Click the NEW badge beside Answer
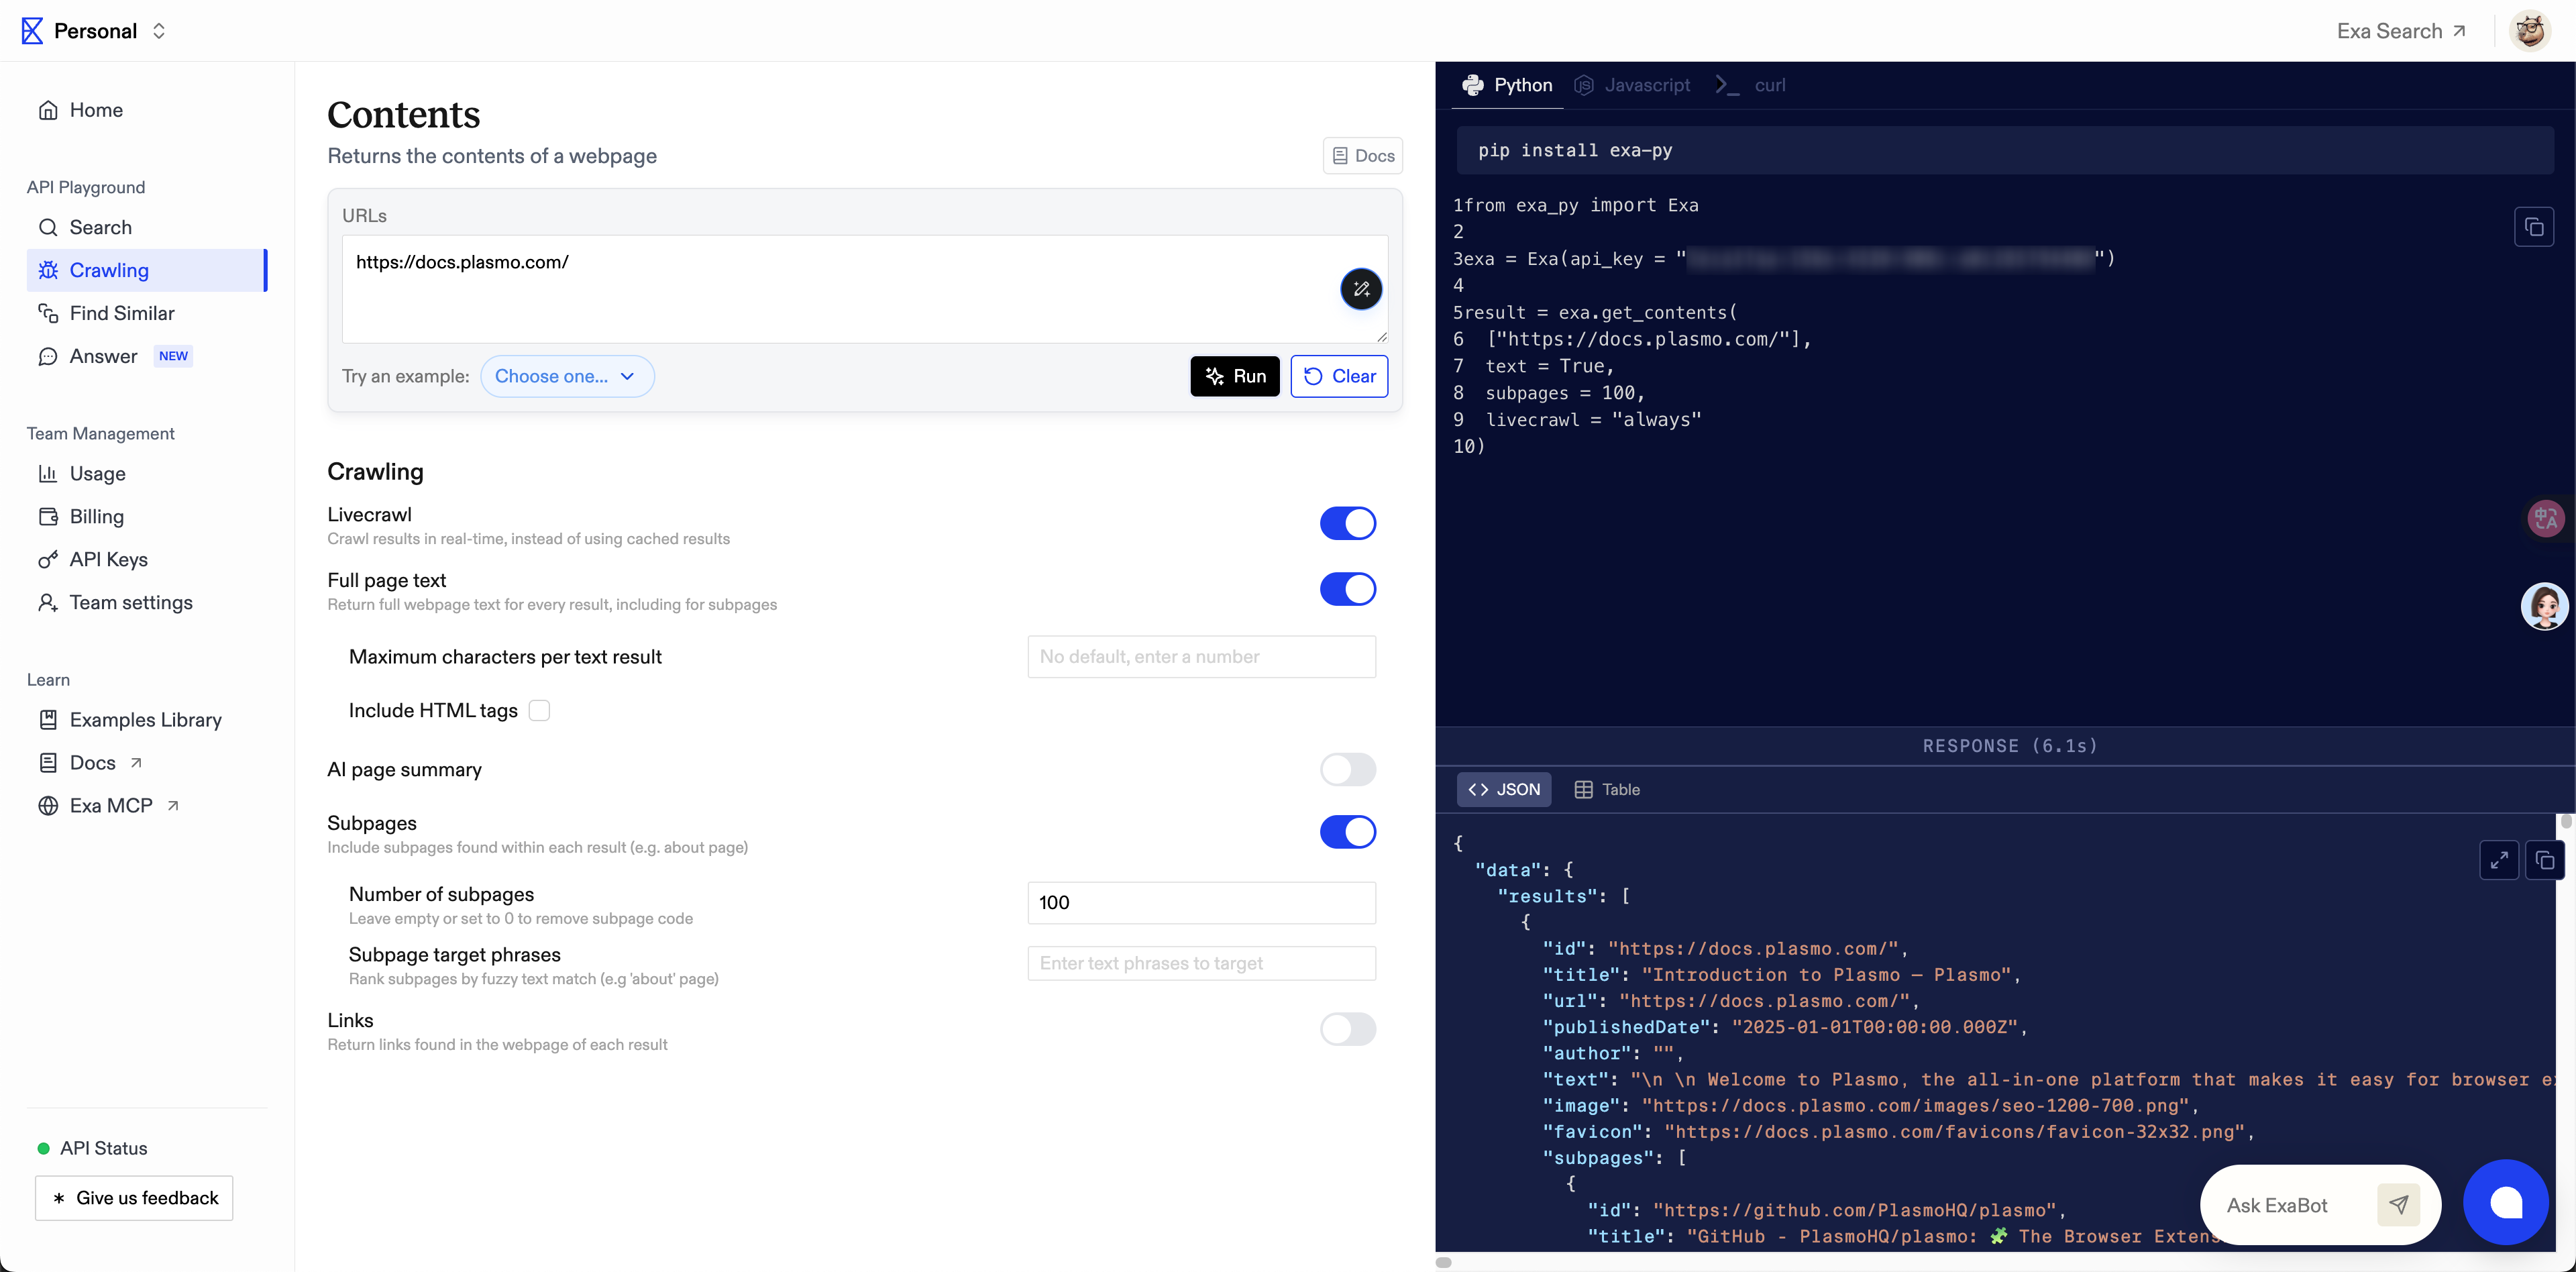2576x1272 pixels. pos(173,356)
